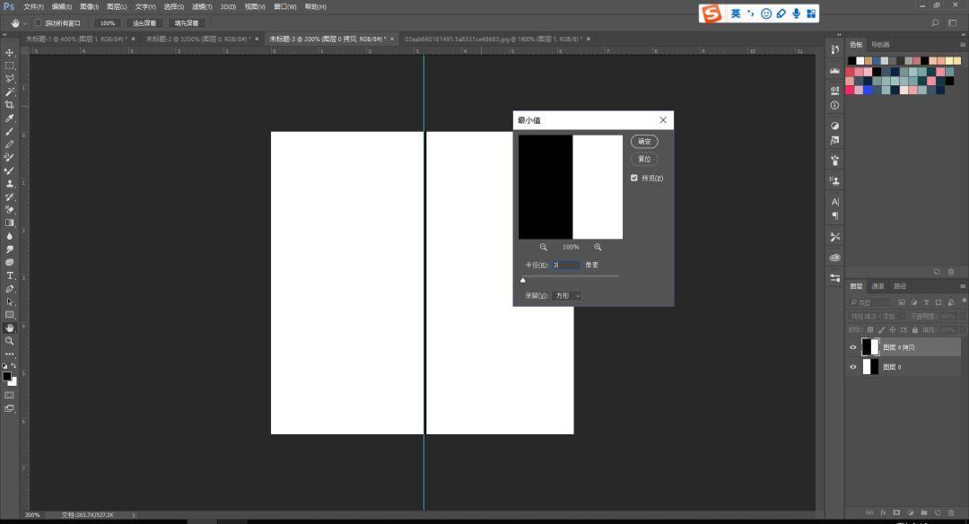Screen dimensions: 969x524
Task: Click the layer effects fx icon
Action: (883, 513)
